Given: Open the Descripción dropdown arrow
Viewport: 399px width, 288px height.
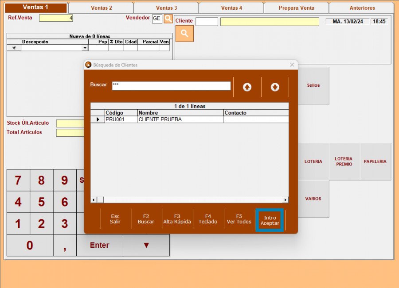Looking at the screenshot, I should (x=85, y=48).
